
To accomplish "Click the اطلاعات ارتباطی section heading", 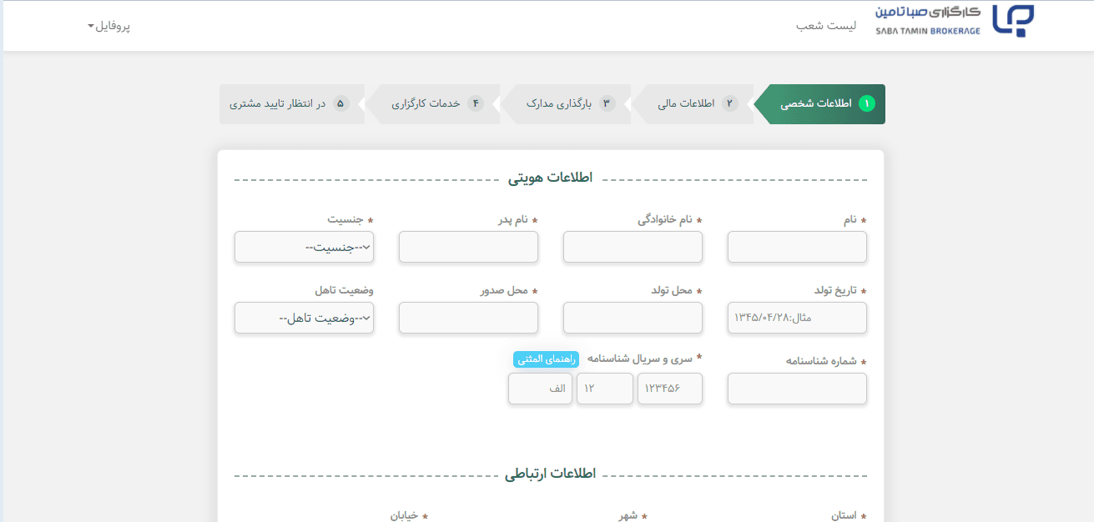I will pos(550,474).
